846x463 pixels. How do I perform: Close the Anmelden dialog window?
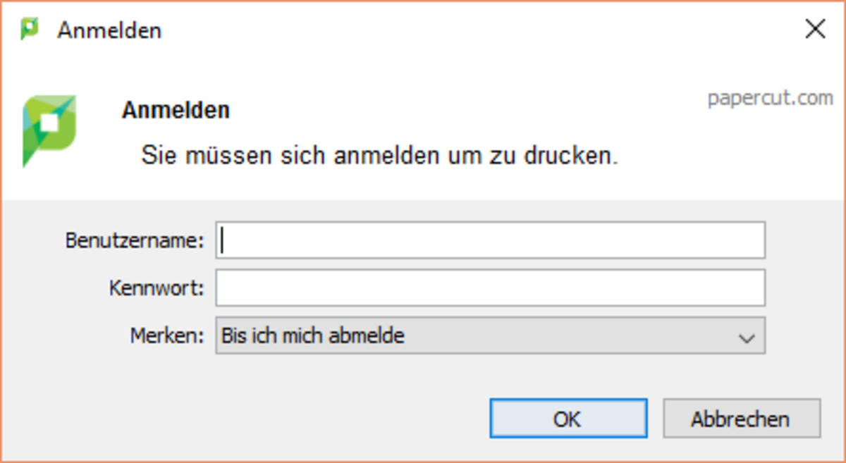[815, 30]
